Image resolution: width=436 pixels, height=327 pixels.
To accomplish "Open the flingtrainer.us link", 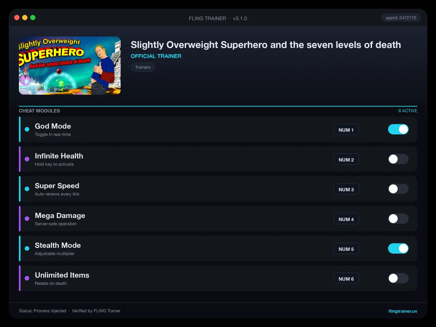I will (403, 311).
